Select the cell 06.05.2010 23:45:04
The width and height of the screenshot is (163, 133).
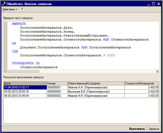click(25, 96)
